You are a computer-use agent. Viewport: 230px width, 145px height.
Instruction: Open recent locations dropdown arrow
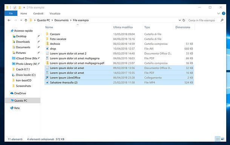click(x=21, y=20)
